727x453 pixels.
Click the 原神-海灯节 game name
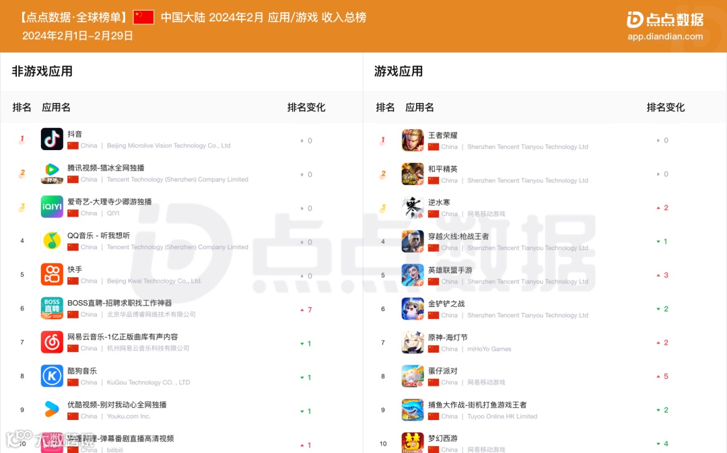click(448, 337)
